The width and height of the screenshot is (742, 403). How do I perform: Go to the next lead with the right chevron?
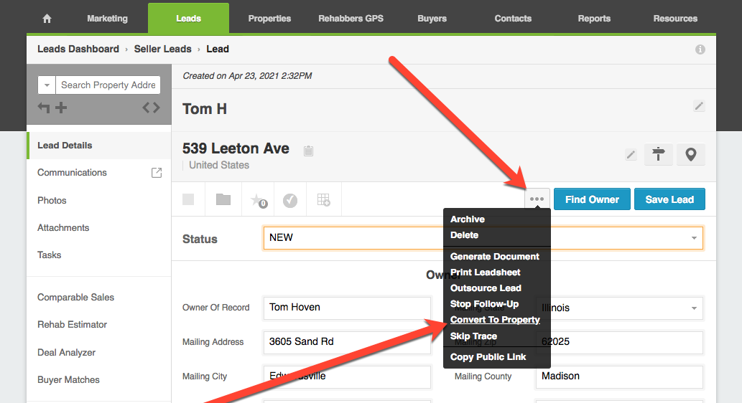point(156,108)
